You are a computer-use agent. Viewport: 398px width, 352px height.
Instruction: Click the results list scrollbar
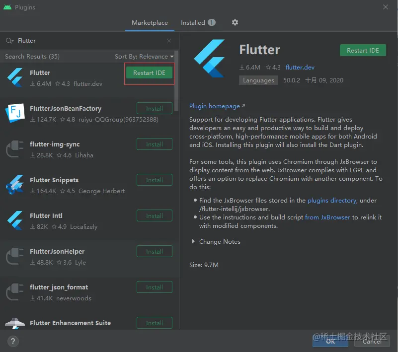(176, 81)
